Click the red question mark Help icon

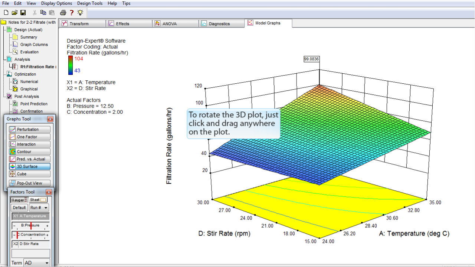[x=72, y=13]
